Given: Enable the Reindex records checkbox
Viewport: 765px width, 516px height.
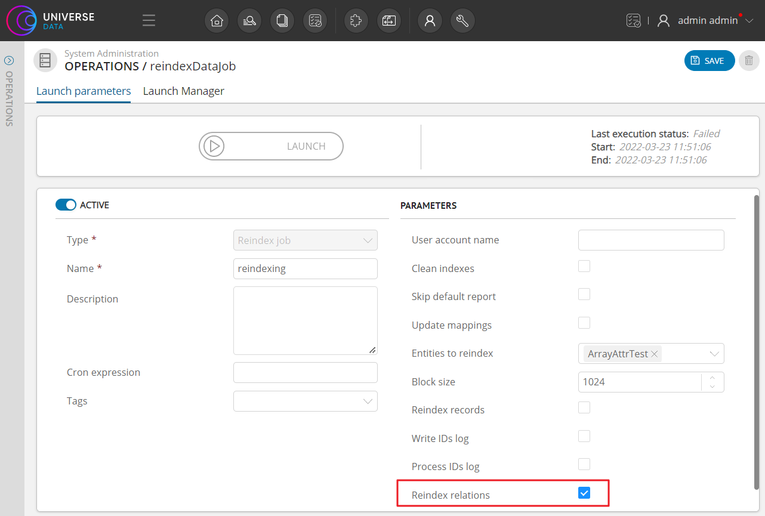Looking at the screenshot, I should click(x=584, y=407).
